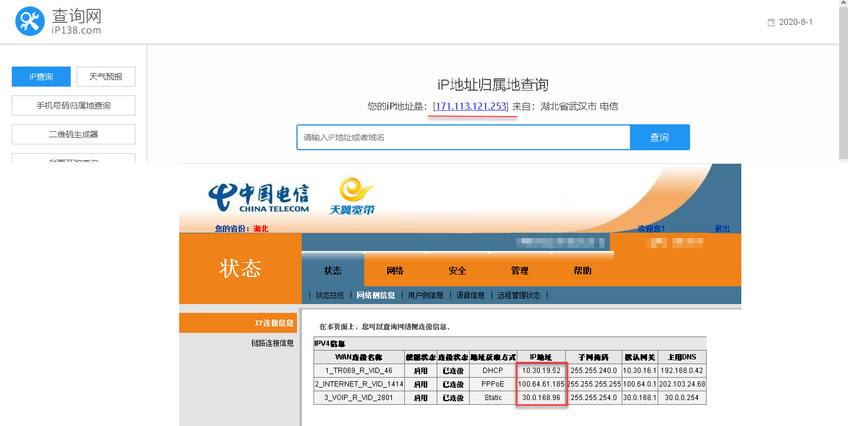Image resolution: width=848 pixels, height=426 pixels.
Task: Click the 欢迎您! greeting text
Action: tap(651, 229)
